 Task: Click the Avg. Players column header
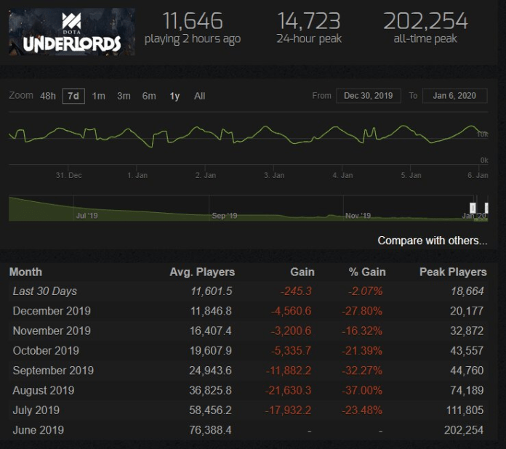tap(202, 272)
